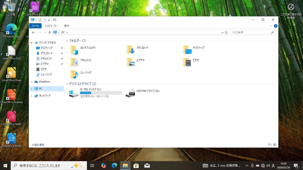Open LibreOffice Base desktop shortcut
Screen dimensions: 303x170
[35, 9]
